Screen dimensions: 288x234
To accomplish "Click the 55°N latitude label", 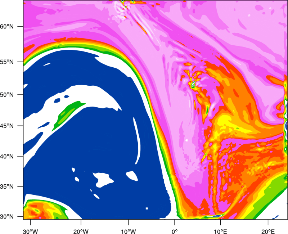I will pos(7,62).
